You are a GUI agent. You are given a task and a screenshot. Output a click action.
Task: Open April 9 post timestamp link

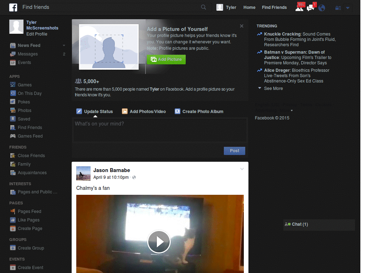click(x=111, y=177)
